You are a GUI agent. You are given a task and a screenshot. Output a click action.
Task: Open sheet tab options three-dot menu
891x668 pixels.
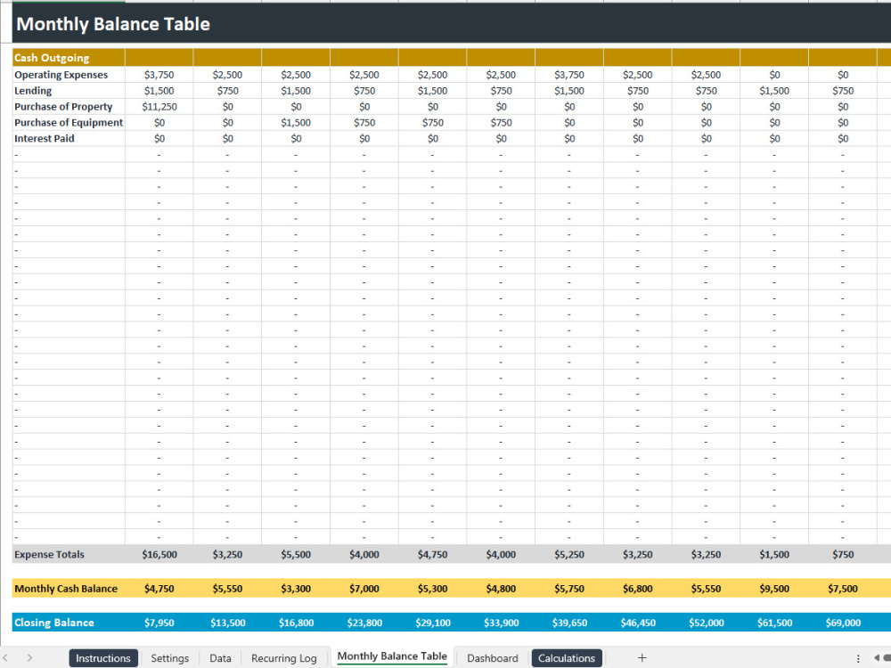(x=857, y=658)
